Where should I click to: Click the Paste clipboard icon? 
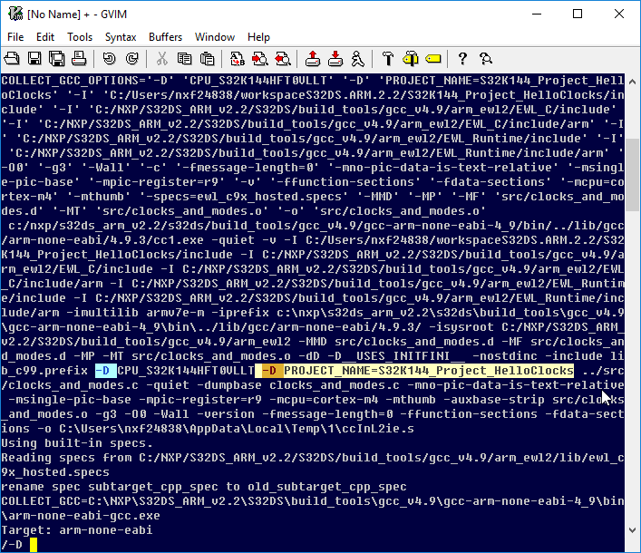click(x=208, y=59)
